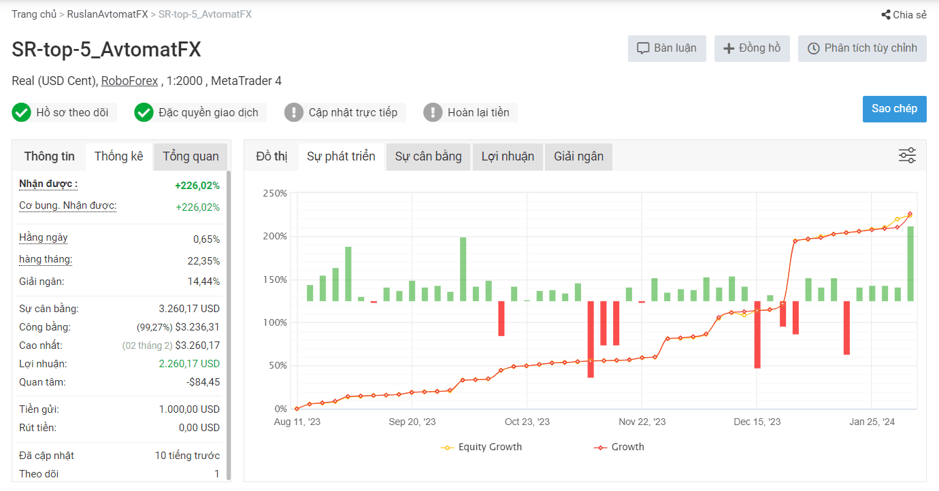The image size is (939, 491).
Task: Click the statistics panel vertical scrollbar
Action: pyautogui.click(x=229, y=320)
